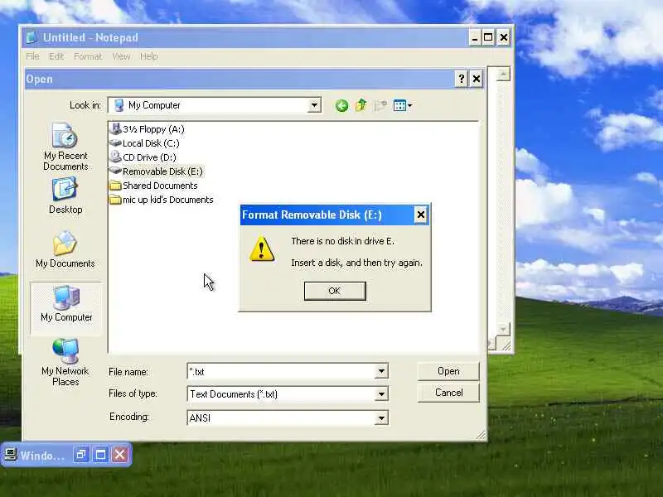
Task: Maximize the Notepad window
Action: 488,37
